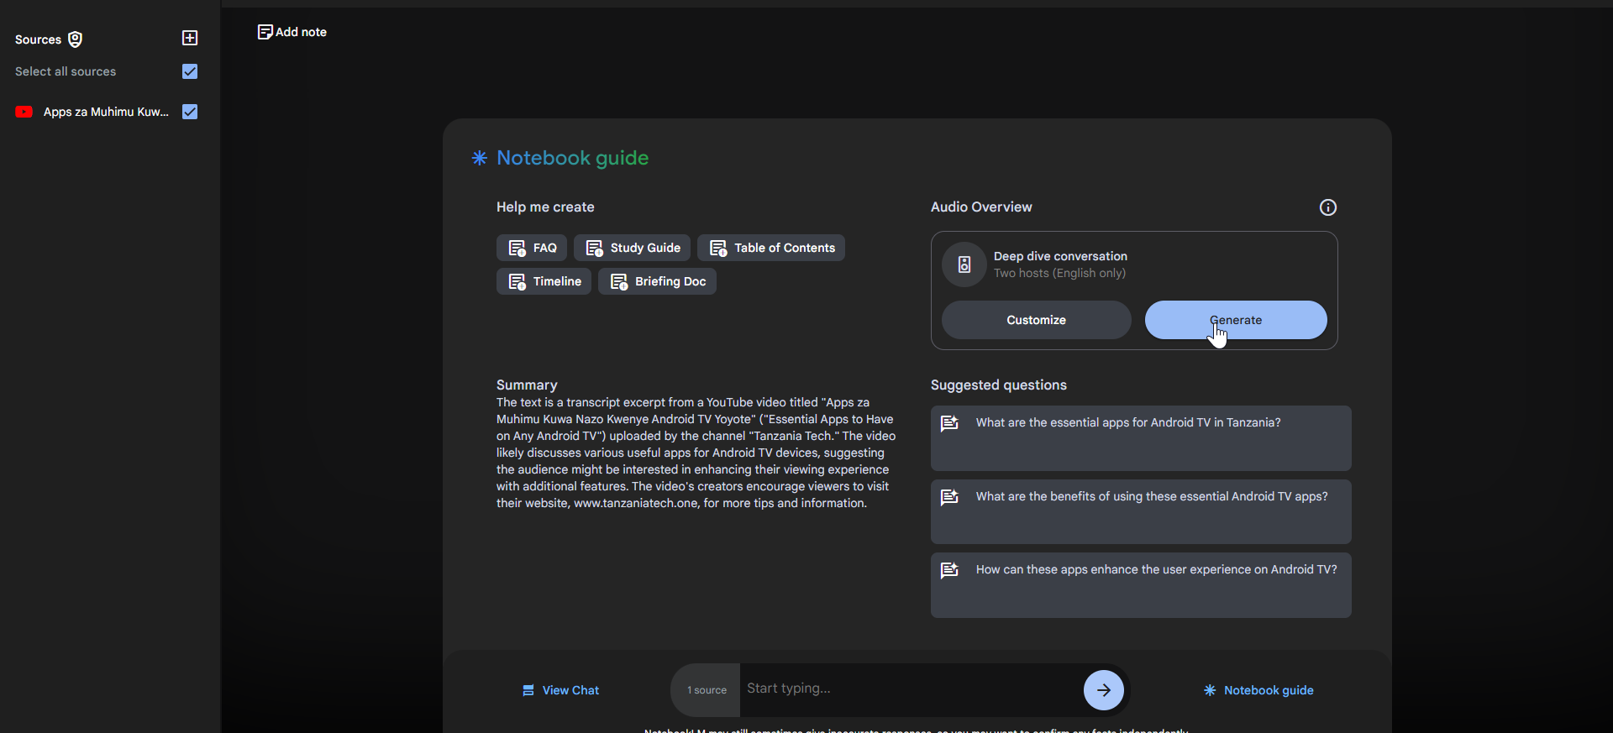The image size is (1613, 733).
Task: Click the Select all sources label
Action: (x=66, y=71)
